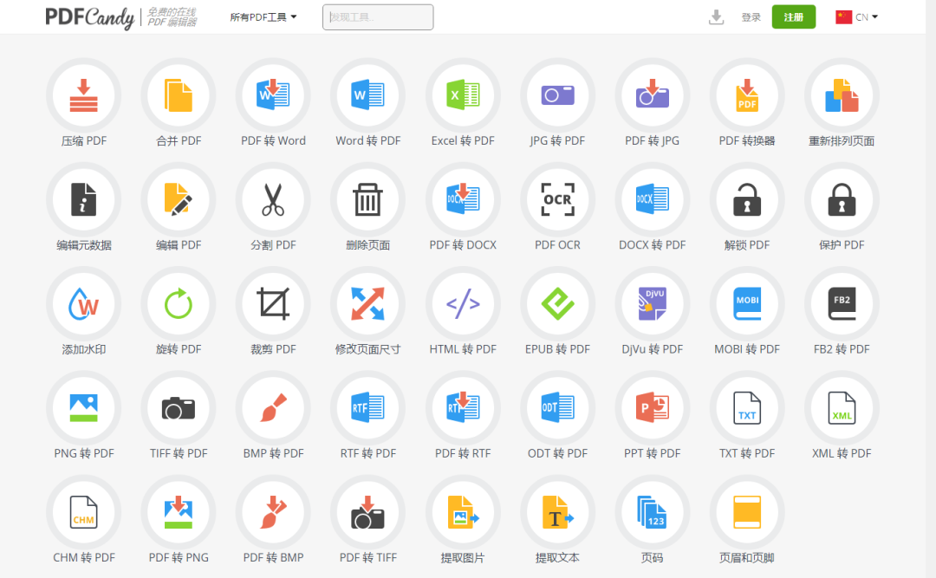The height and width of the screenshot is (578, 936).
Task: Expand the 所有PDF工具 dropdown menu
Action: [263, 17]
